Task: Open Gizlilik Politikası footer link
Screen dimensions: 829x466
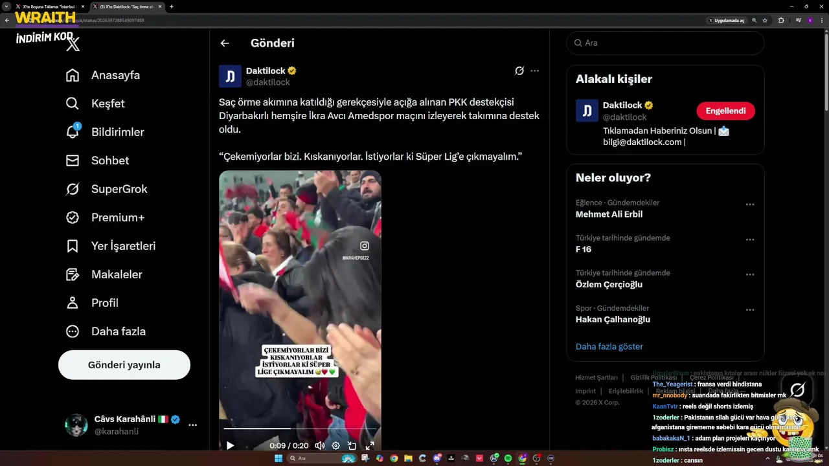Action: click(653, 377)
